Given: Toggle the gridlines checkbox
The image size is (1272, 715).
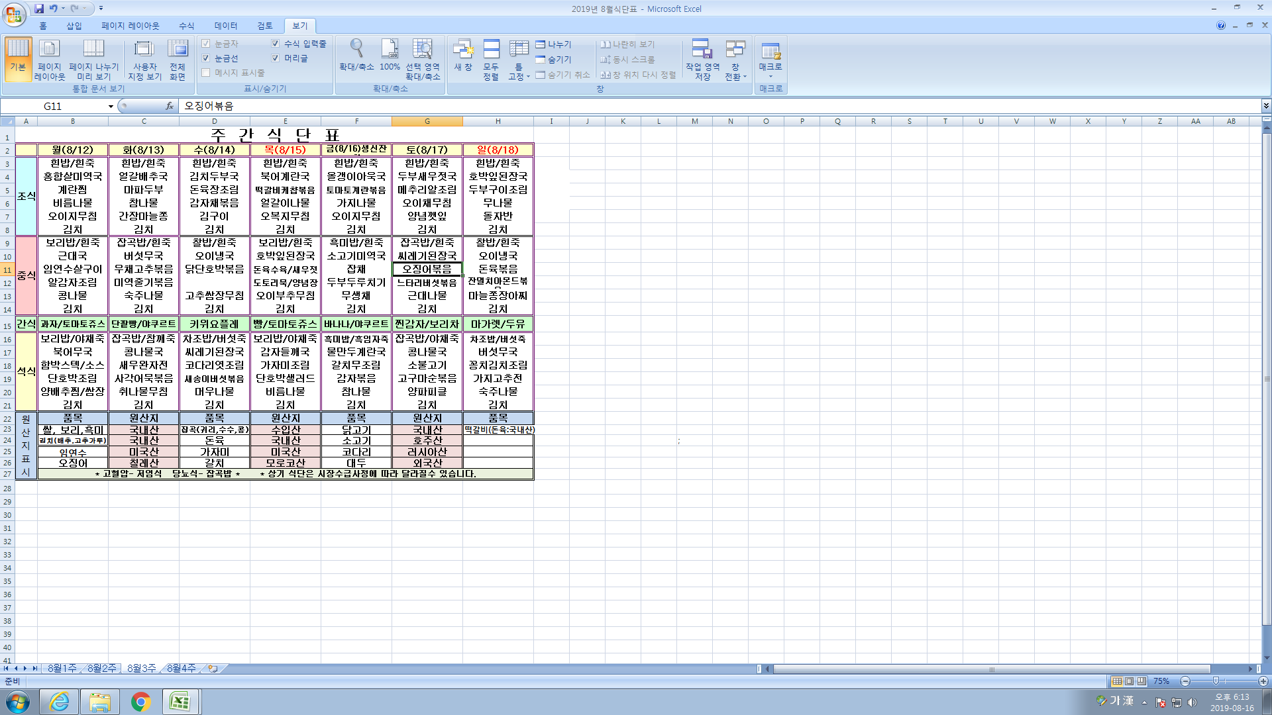Looking at the screenshot, I should point(206,58).
